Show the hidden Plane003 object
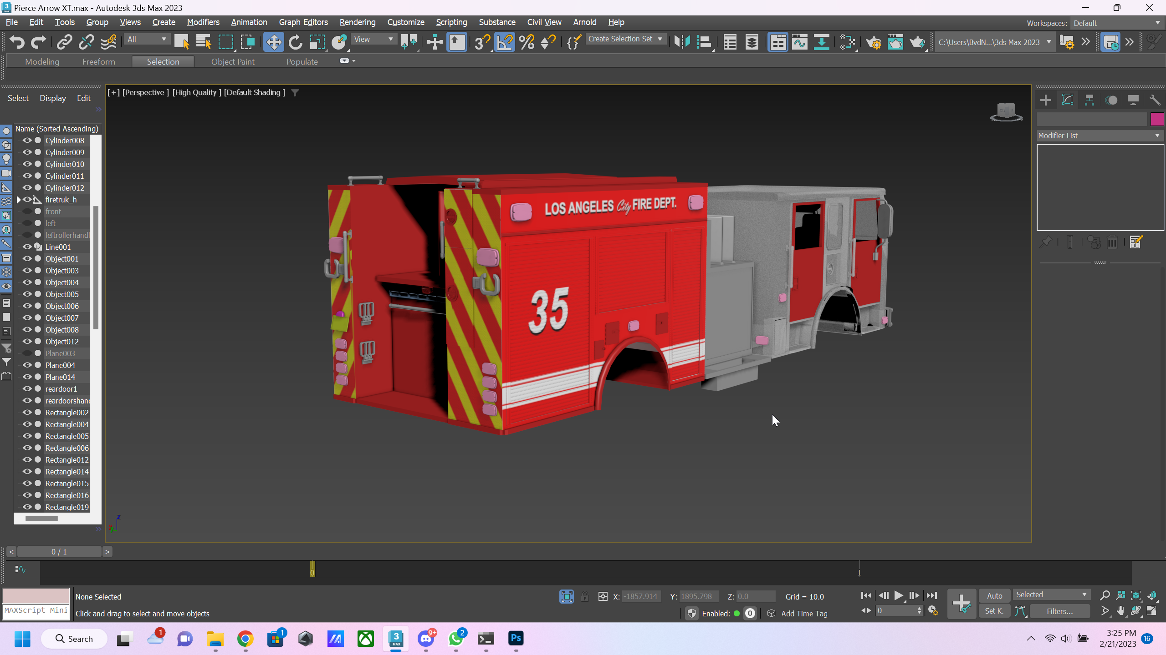The image size is (1166, 655). point(27,353)
